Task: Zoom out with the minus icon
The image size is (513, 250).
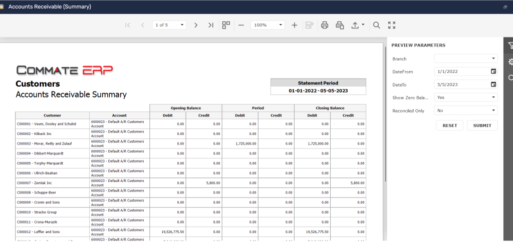Action: click(x=241, y=25)
